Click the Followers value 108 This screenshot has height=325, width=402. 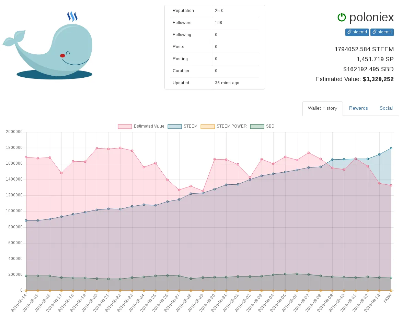pyautogui.click(x=218, y=23)
